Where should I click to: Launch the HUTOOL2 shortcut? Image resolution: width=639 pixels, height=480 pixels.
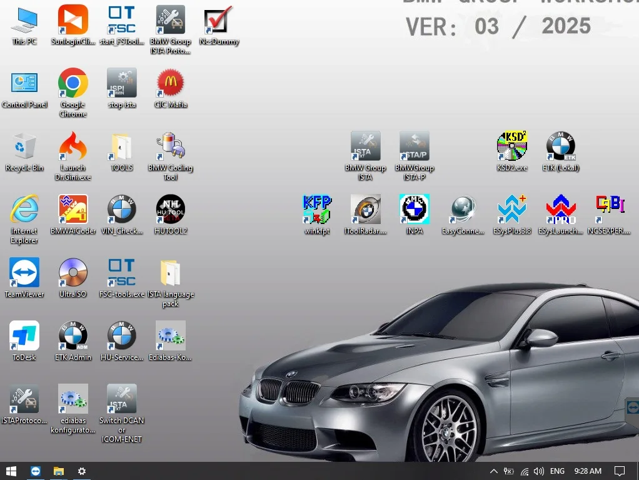coord(170,210)
